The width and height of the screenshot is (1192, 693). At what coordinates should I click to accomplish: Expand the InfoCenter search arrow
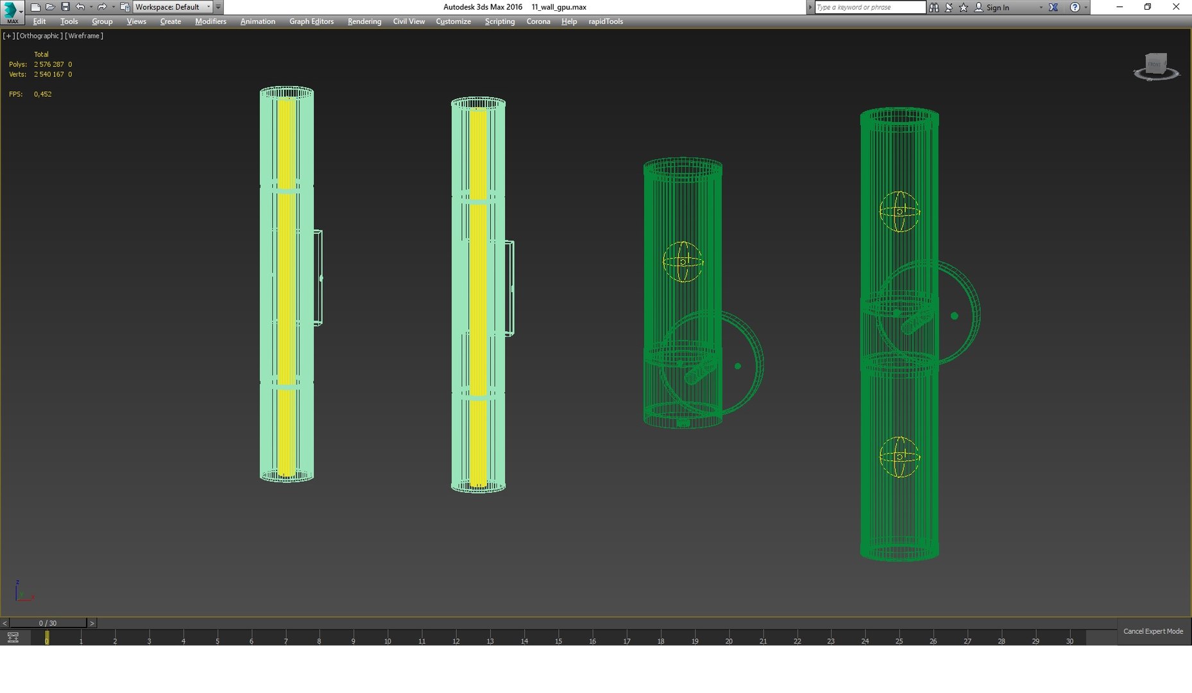(x=810, y=7)
